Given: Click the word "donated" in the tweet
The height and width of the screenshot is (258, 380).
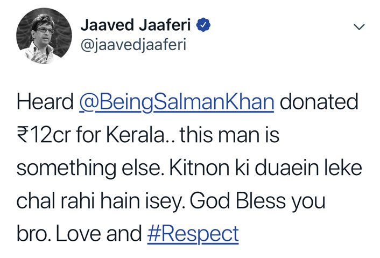Looking at the screenshot, I should coord(319,102).
